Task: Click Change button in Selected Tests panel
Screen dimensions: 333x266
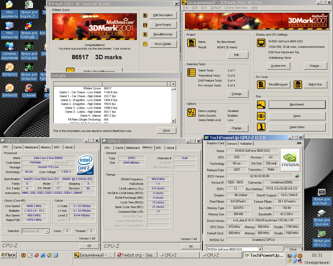Action: click(238, 94)
